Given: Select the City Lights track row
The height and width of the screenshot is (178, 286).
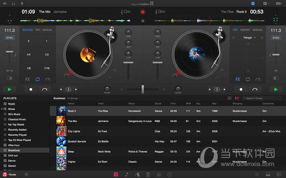Looking at the screenshot, I should 168,131.
